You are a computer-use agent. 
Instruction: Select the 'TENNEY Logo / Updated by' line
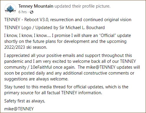click(31, 28)
